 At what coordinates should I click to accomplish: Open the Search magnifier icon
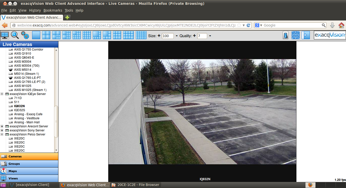point(15,35)
